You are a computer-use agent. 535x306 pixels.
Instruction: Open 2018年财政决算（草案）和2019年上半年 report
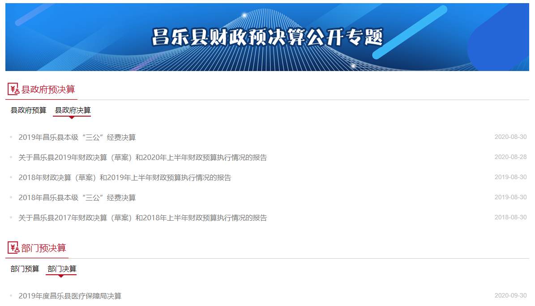[x=125, y=178]
